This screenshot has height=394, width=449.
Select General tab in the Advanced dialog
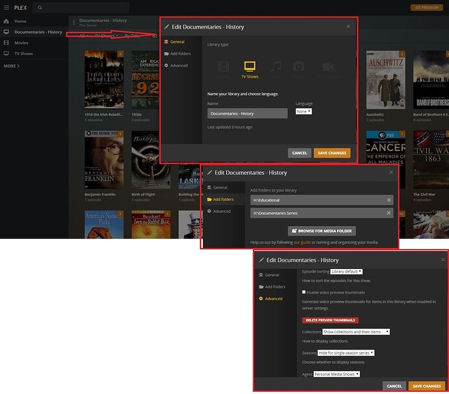[269, 275]
